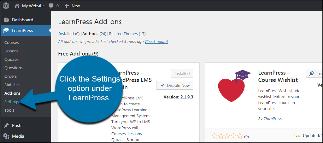Open the My Website home icon
Viewport: 323px width, 143px height.
click(x=17, y=6)
